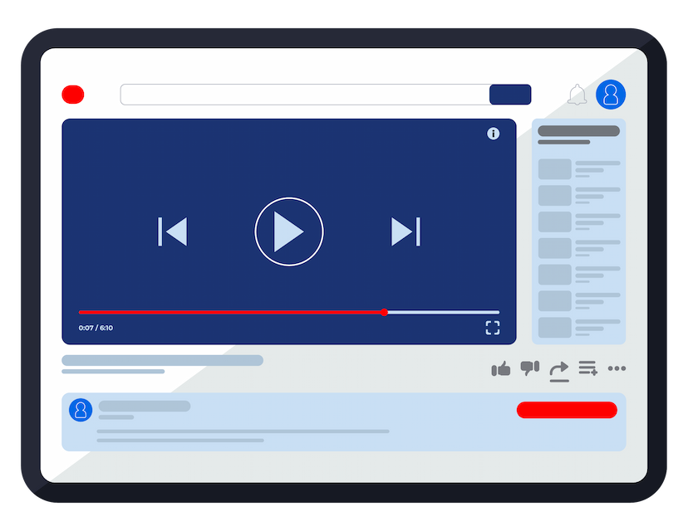Click the 0:07 / 6:10 timestamp
Image resolution: width=688 pixels, height=531 pixels.
tap(96, 328)
